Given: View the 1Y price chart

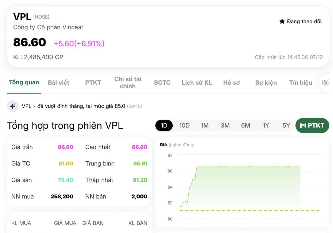Looking at the screenshot, I should pos(266,125).
